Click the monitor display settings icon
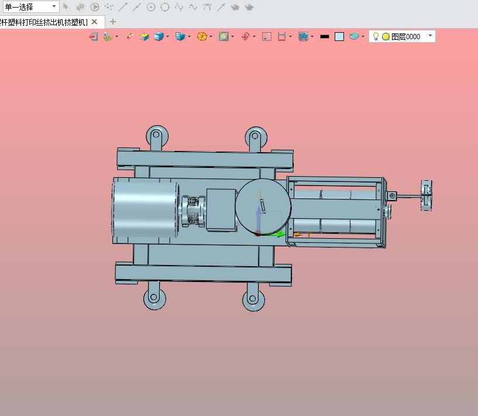478x416 pixels. click(303, 37)
